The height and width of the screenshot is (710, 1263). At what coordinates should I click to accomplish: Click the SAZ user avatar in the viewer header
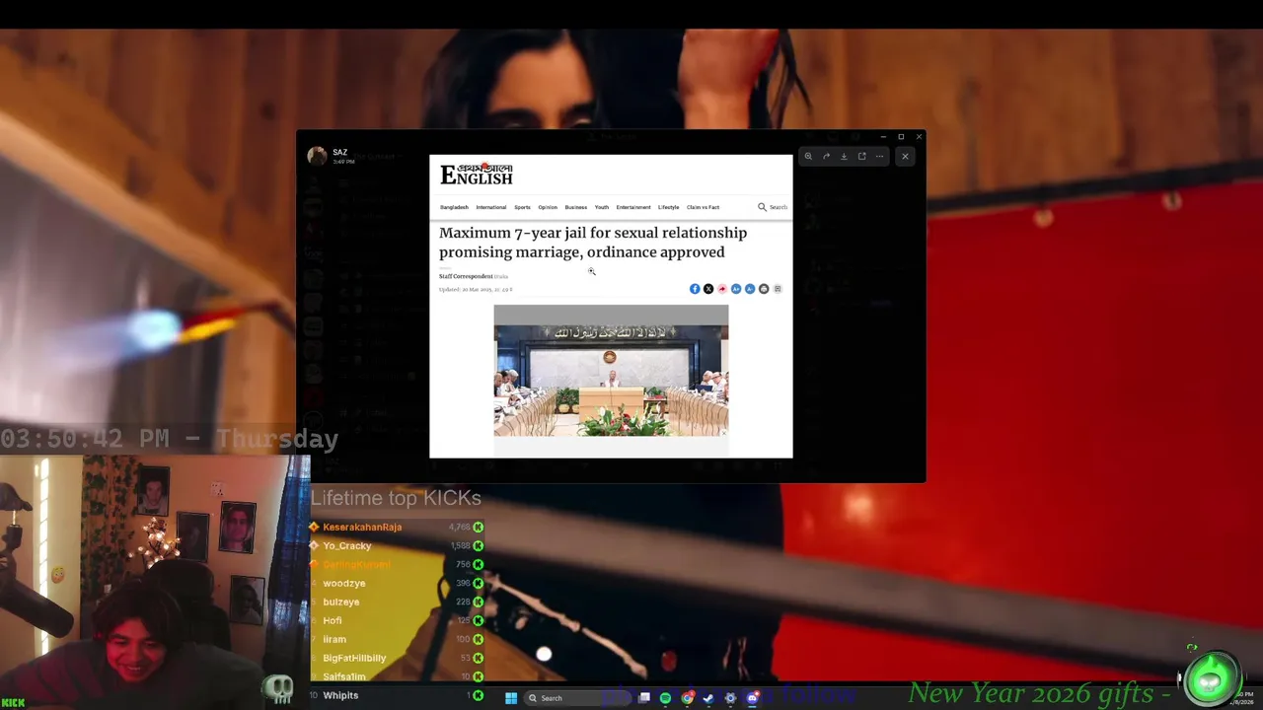click(x=317, y=156)
